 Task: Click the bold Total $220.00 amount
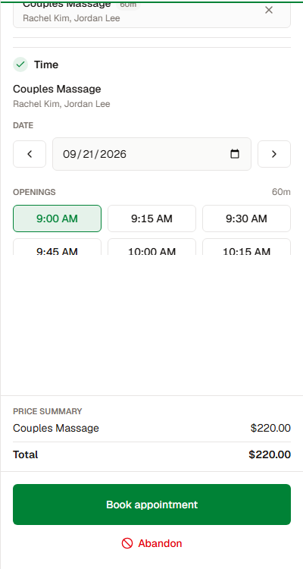click(x=270, y=454)
